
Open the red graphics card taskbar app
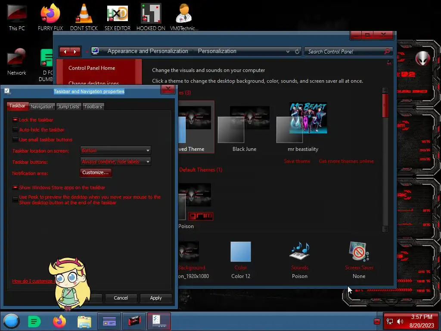click(134, 321)
